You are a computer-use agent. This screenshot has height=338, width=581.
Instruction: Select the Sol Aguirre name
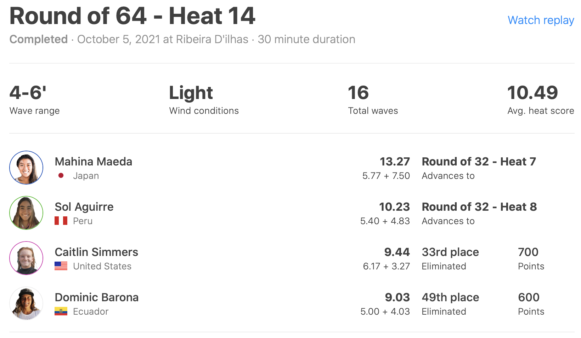(84, 207)
